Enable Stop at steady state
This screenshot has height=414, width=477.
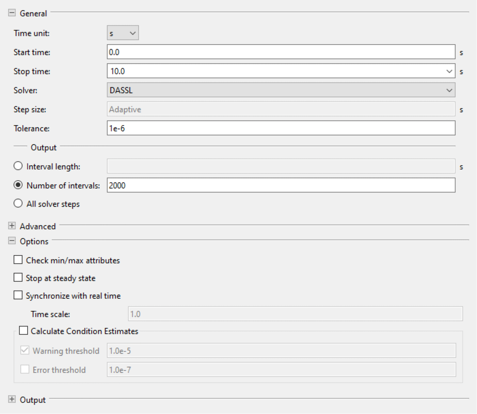click(x=18, y=278)
